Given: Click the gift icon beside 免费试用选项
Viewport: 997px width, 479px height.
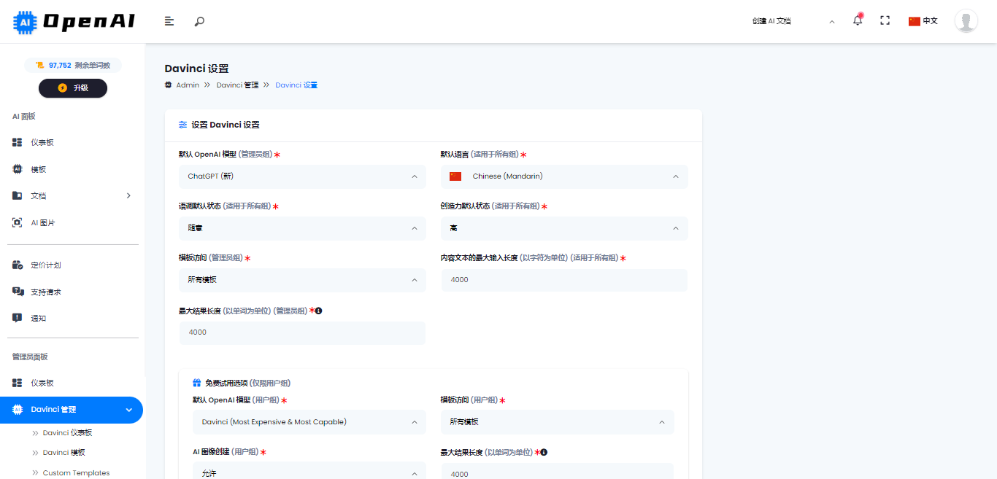Looking at the screenshot, I should (197, 383).
